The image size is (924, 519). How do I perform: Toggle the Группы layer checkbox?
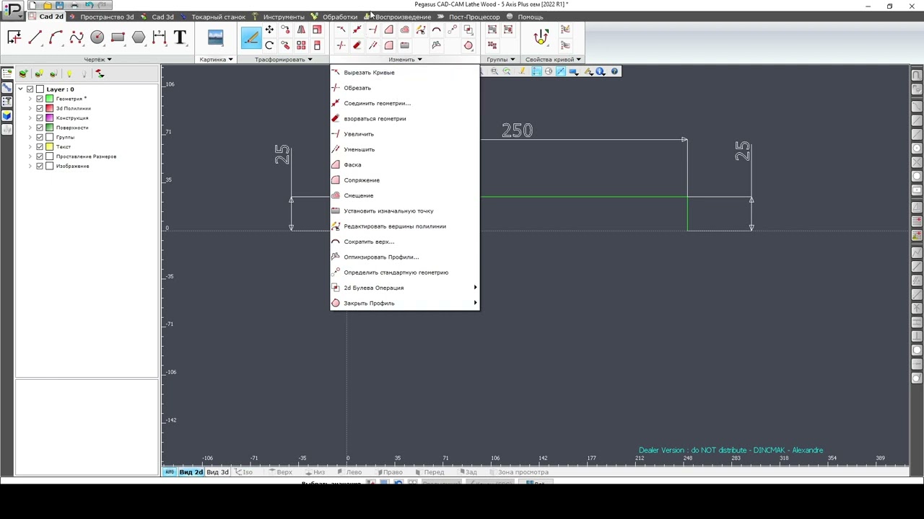[40, 137]
